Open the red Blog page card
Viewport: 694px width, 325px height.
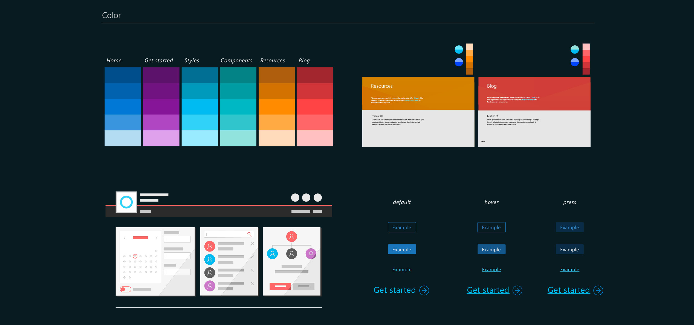(534, 112)
